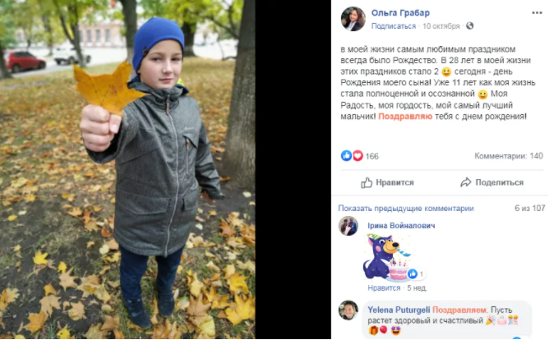Expand Показать предыдущие комментарии
554x340 pixels.
click(x=405, y=209)
